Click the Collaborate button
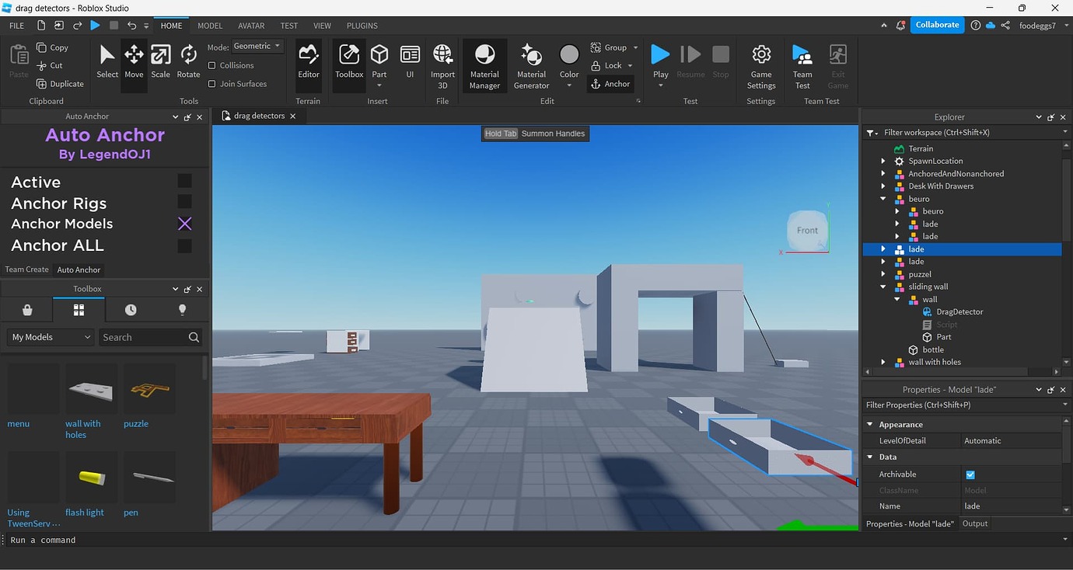This screenshot has width=1073, height=570. click(x=937, y=25)
